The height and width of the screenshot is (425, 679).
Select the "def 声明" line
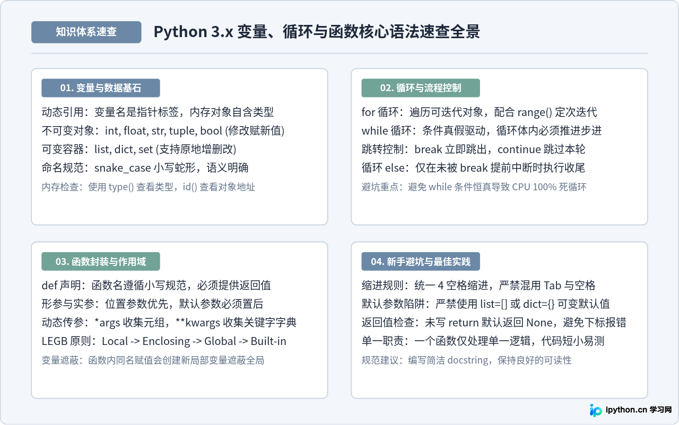point(156,286)
